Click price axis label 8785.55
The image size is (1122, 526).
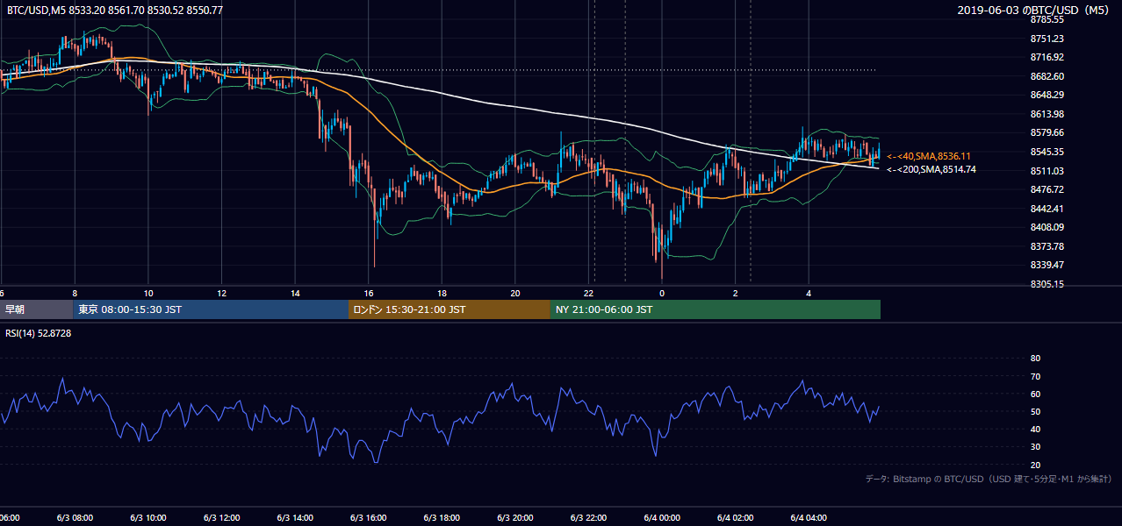point(1047,19)
